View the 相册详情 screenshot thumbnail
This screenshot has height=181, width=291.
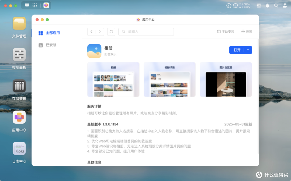[169, 80]
